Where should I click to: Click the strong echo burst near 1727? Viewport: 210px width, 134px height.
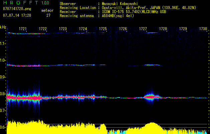152,97
